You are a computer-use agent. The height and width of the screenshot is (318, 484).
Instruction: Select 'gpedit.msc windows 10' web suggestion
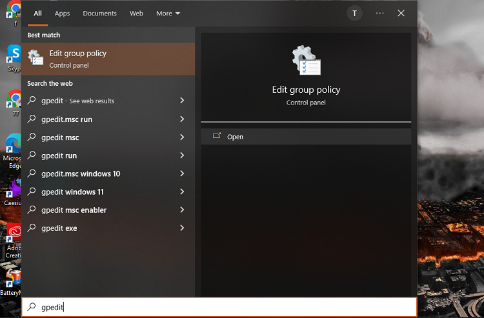(81, 174)
